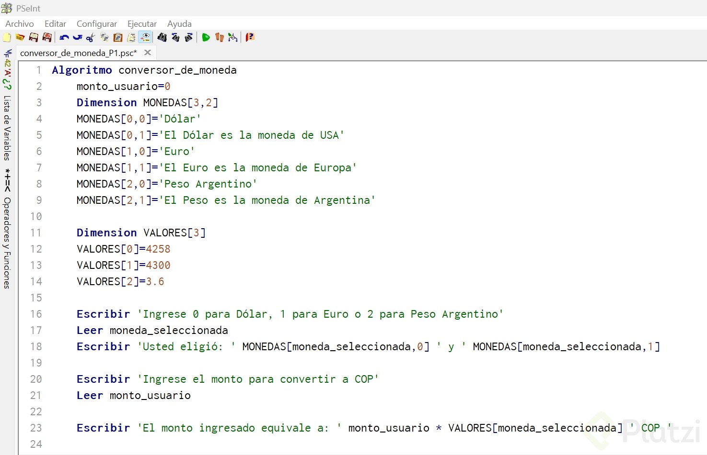Open the Ayuda menu
Image resolution: width=707 pixels, height=455 pixels.
179,24
